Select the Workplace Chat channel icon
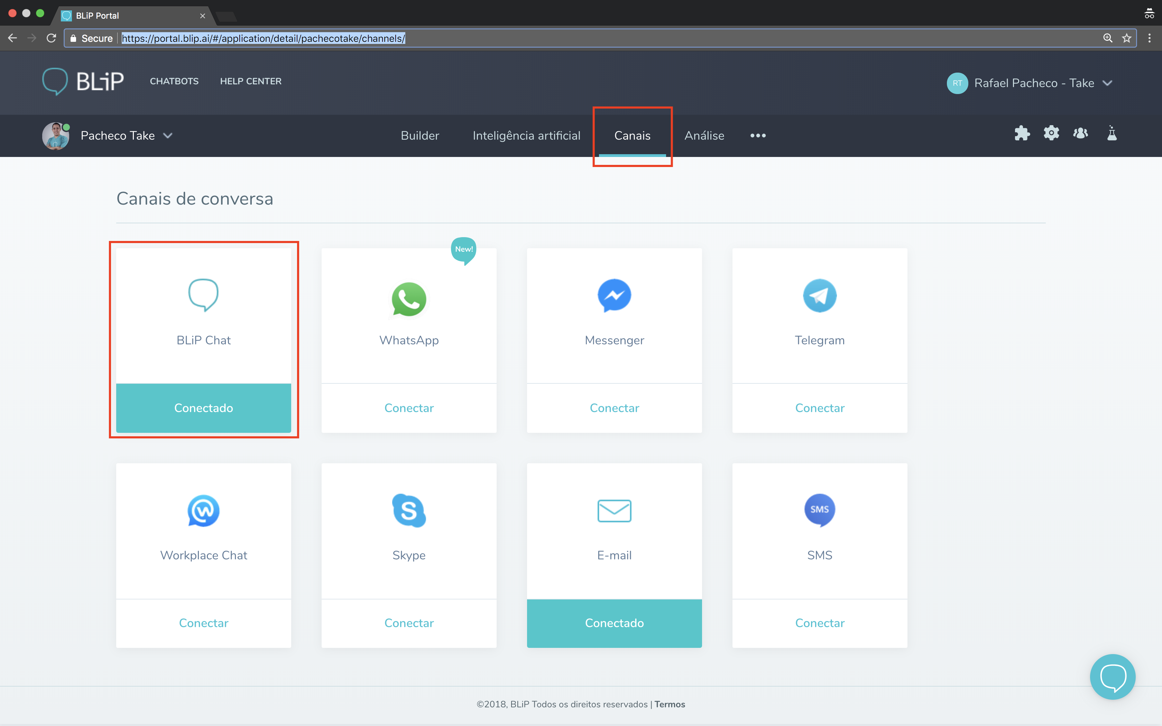 pyautogui.click(x=204, y=510)
